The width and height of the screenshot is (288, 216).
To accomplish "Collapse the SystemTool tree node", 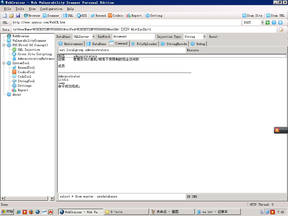I will 4,63.
